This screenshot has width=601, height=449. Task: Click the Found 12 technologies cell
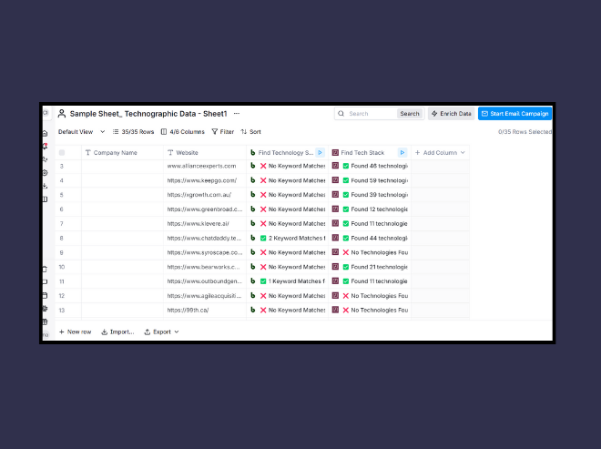click(370, 209)
